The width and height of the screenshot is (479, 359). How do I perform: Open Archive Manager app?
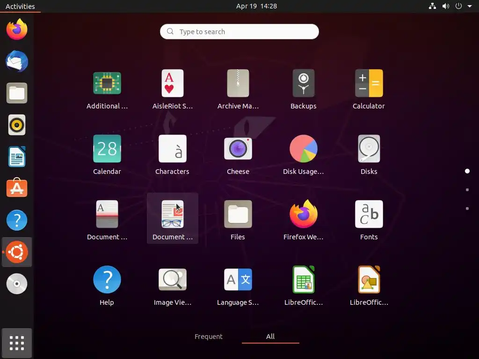[238, 83]
